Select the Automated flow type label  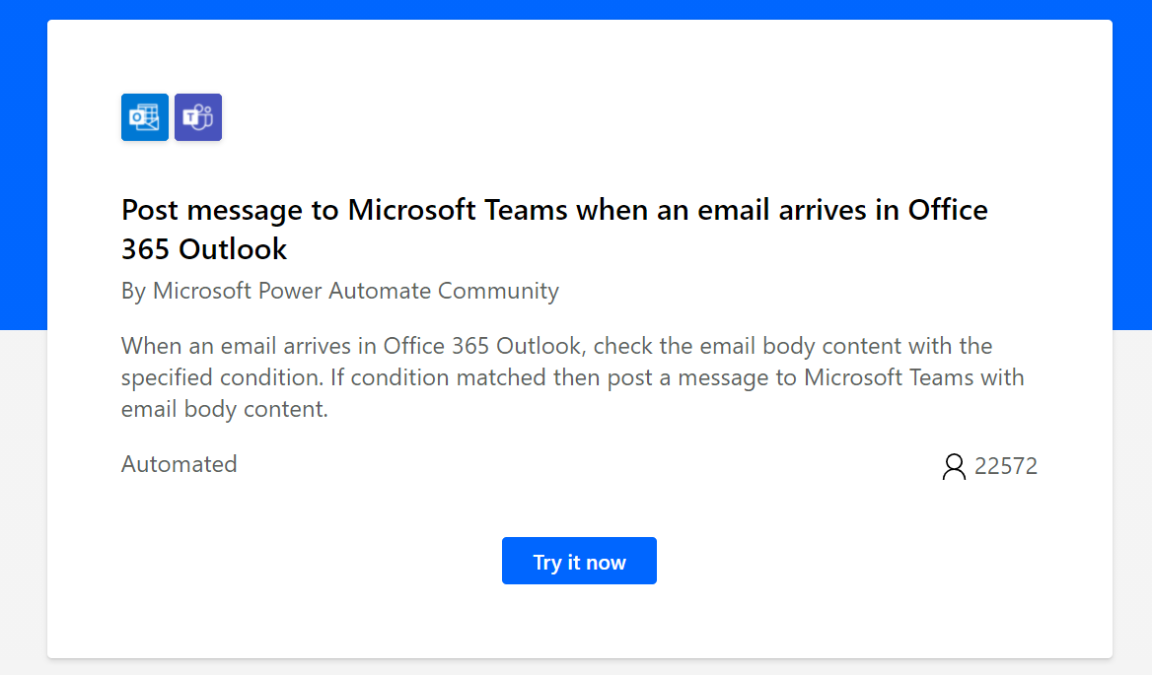click(180, 464)
